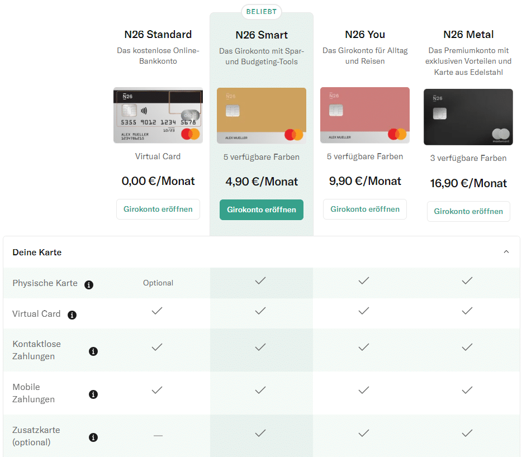
Task: Click N26 You checkmark for Kontaktlose Zahlungen
Action: click(x=363, y=347)
